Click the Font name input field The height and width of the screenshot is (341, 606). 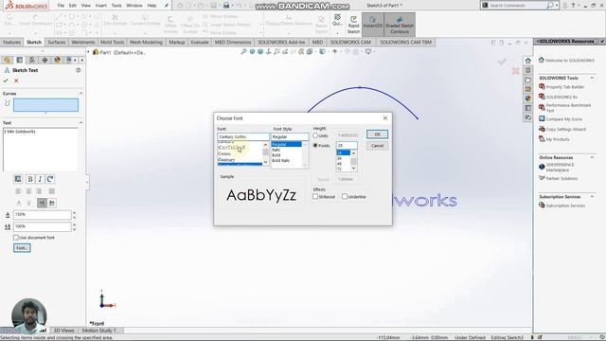(x=242, y=136)
